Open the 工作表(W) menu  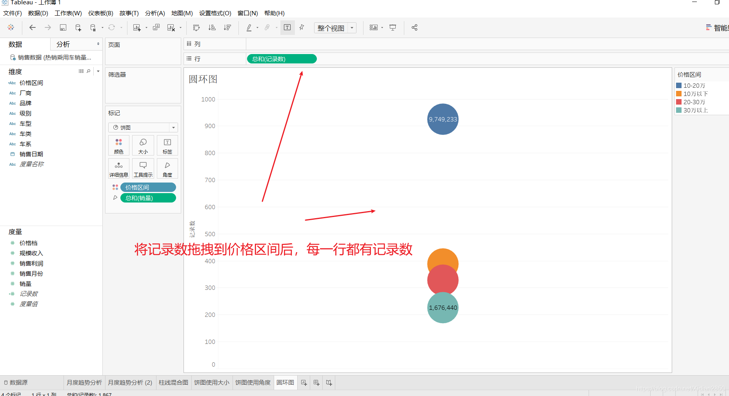pyautogui.click(x=68, y=13)
